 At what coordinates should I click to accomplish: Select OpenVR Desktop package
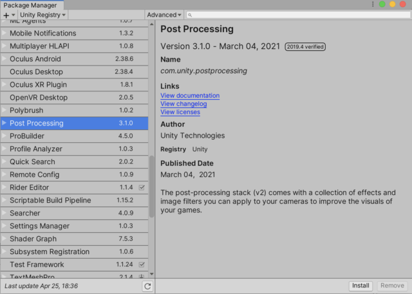pos(75,97)
